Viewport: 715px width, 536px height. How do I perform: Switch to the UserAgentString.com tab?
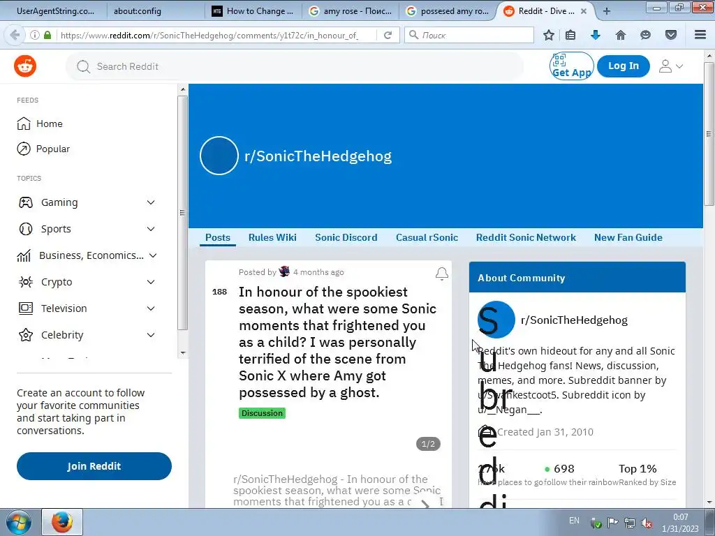click(x=55, y=11)
